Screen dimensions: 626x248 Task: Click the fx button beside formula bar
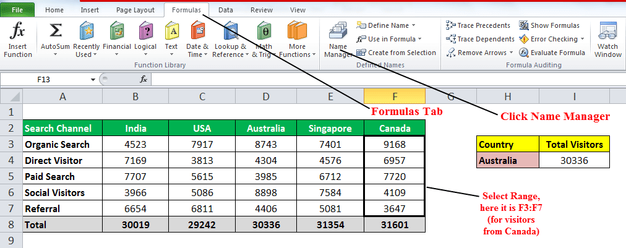[x=144, y=80]
